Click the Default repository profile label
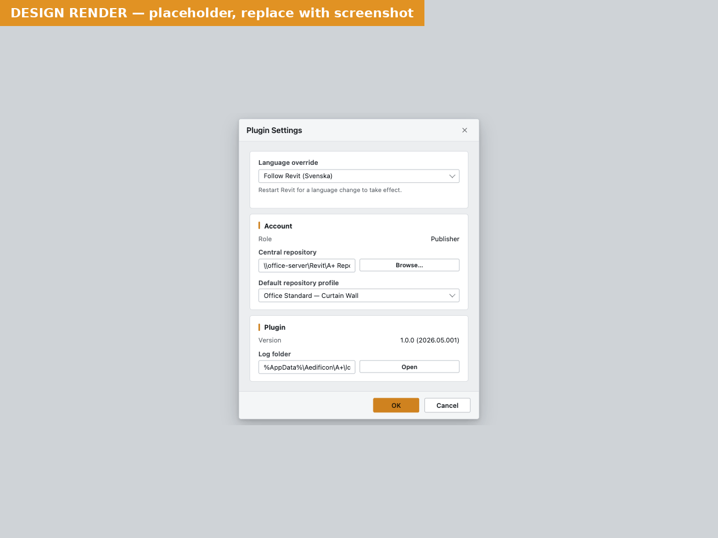 (299, 283)
